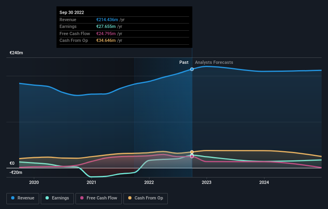This screenshot has width=328, height=209.
Task: Click the €240m y-axis label
Action: coord(16,53)
